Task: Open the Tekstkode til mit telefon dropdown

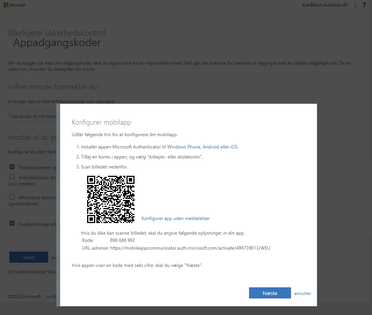Action: click(33, 116)
